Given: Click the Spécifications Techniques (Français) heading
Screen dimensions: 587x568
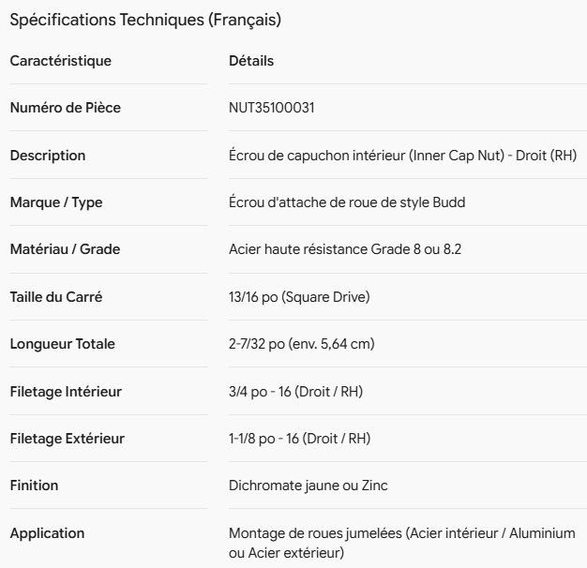Looking at the screenshot, I should coord(145,20).
